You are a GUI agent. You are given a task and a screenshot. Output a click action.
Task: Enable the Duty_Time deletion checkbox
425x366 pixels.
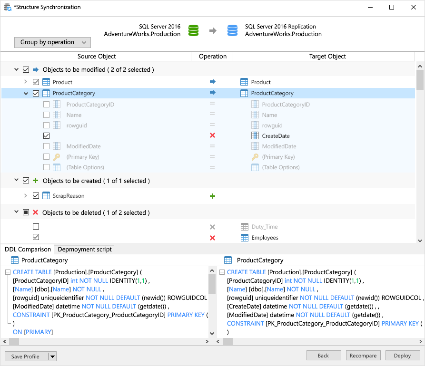pyautogui.click(x=36, y=227)
